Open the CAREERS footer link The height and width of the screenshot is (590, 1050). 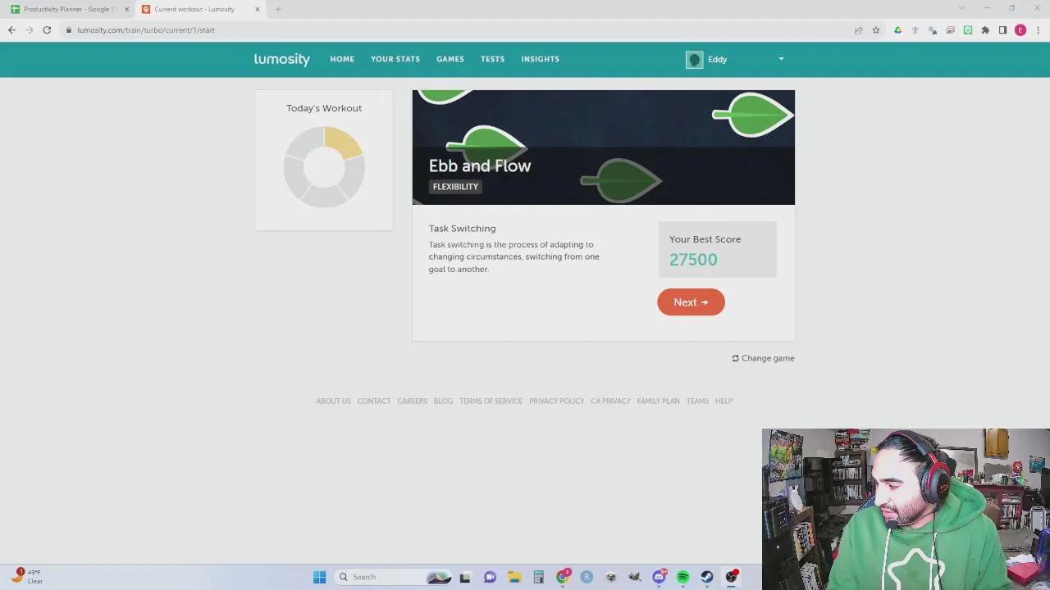tap(413, 402)
